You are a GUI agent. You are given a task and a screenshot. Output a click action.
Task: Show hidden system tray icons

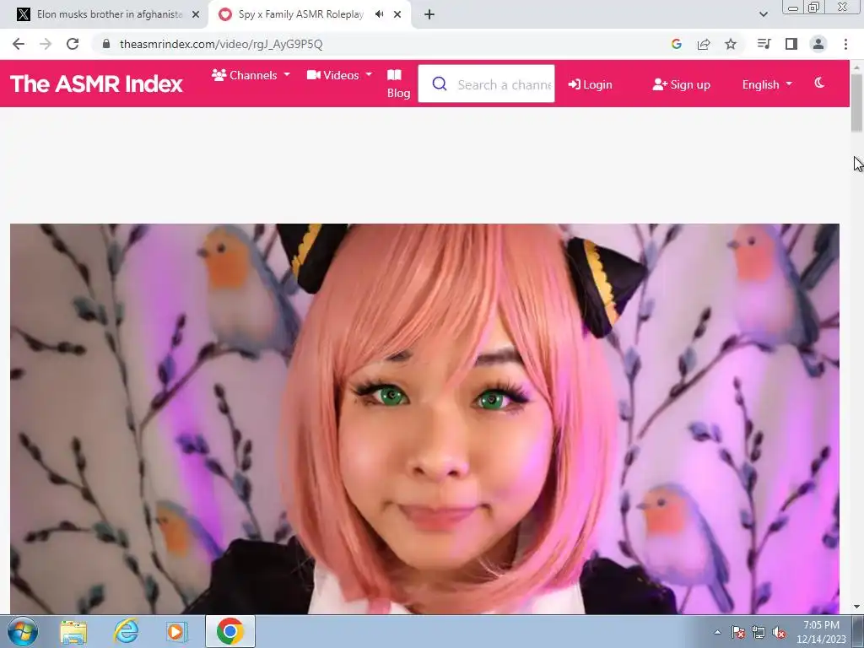717,632
